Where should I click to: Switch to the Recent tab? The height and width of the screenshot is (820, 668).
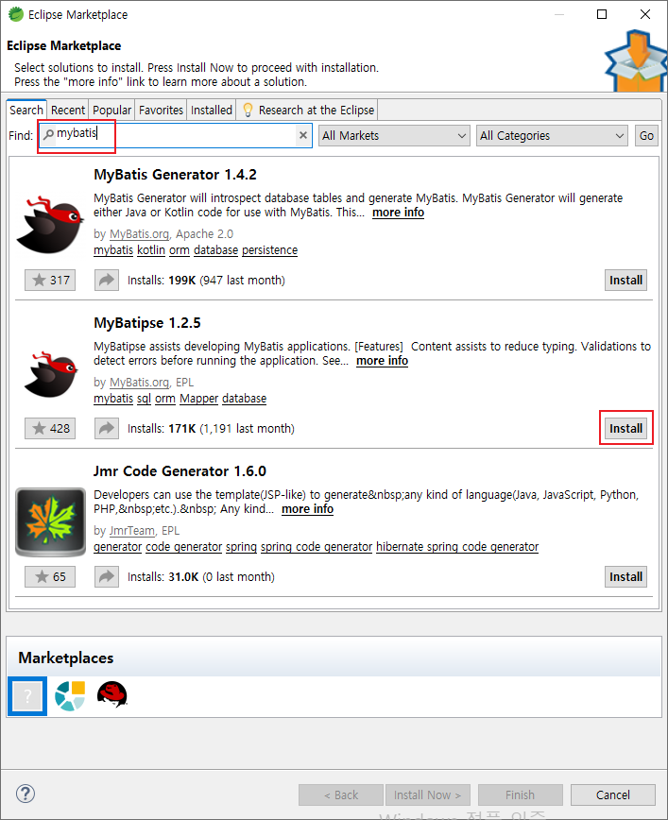(x=68, y=110)
